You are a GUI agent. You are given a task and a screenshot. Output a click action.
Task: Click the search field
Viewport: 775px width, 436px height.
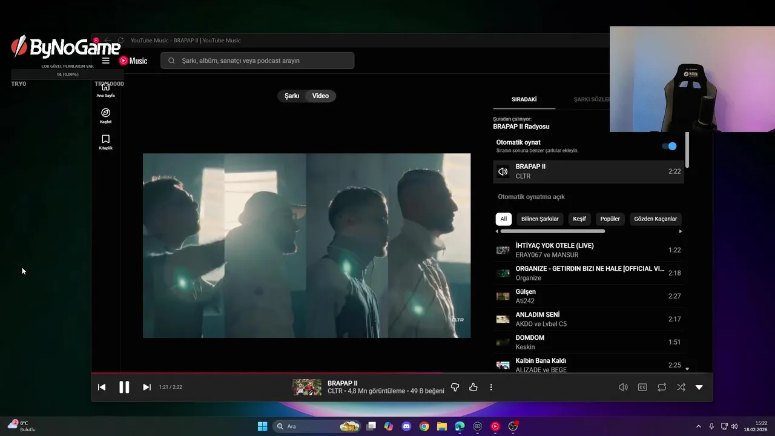[257, 61]
